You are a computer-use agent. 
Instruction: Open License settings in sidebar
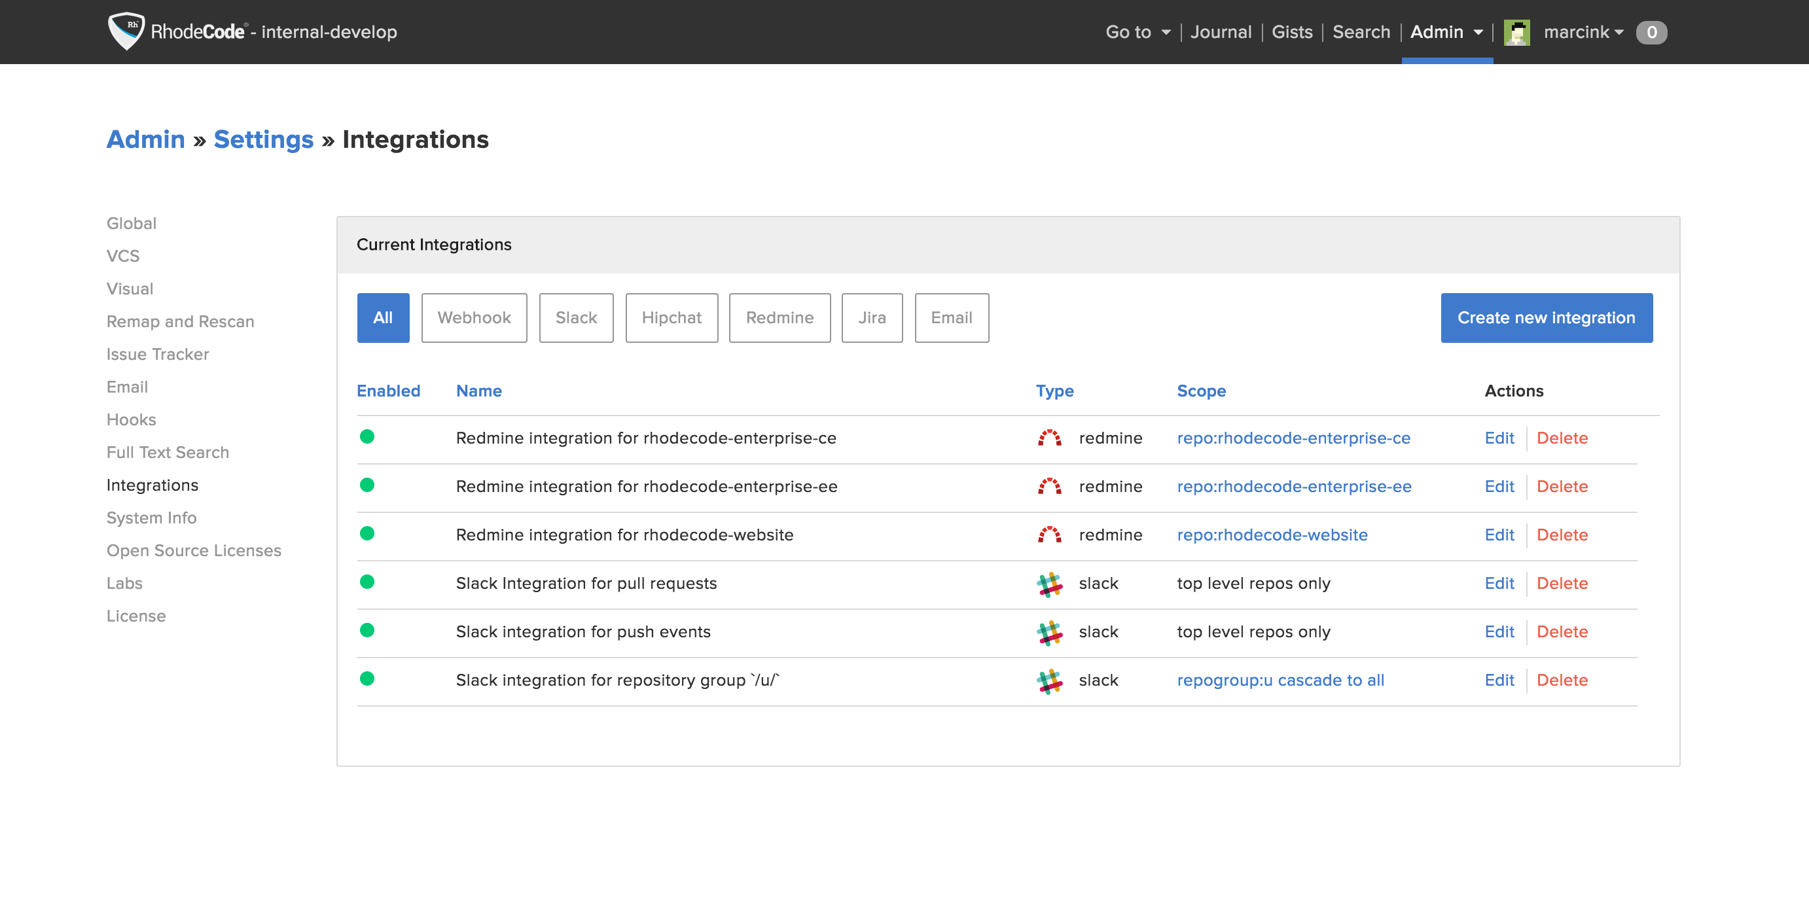point(136,616)
